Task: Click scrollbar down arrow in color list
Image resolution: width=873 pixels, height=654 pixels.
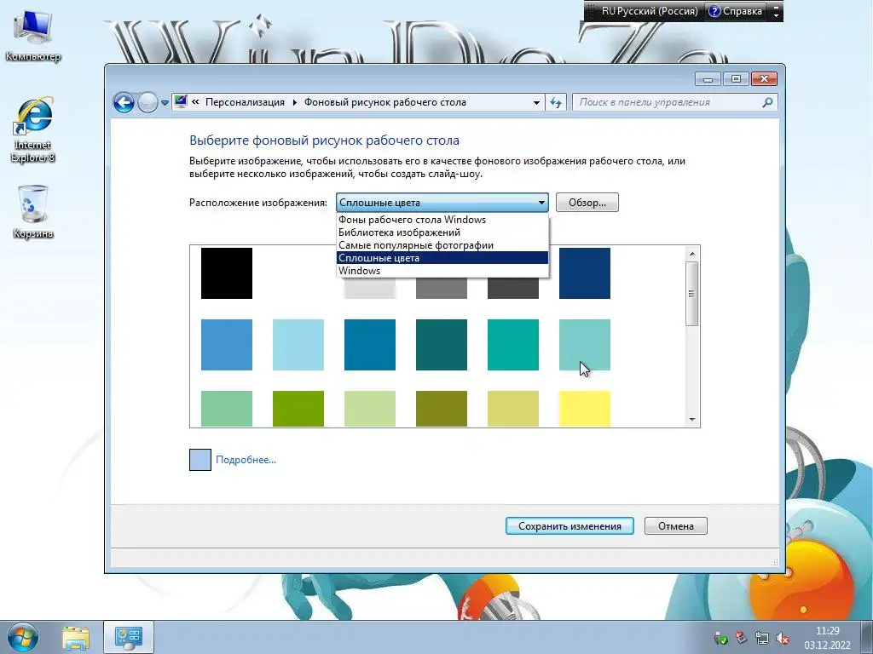Action: tap(692, 419)
